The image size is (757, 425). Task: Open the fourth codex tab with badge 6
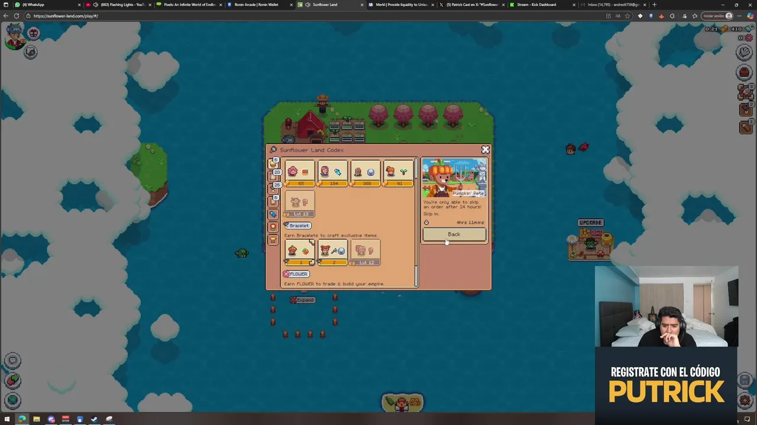click(x=273, y=201)
